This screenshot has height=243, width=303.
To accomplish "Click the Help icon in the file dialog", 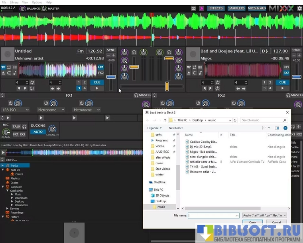I will point(285,128).
